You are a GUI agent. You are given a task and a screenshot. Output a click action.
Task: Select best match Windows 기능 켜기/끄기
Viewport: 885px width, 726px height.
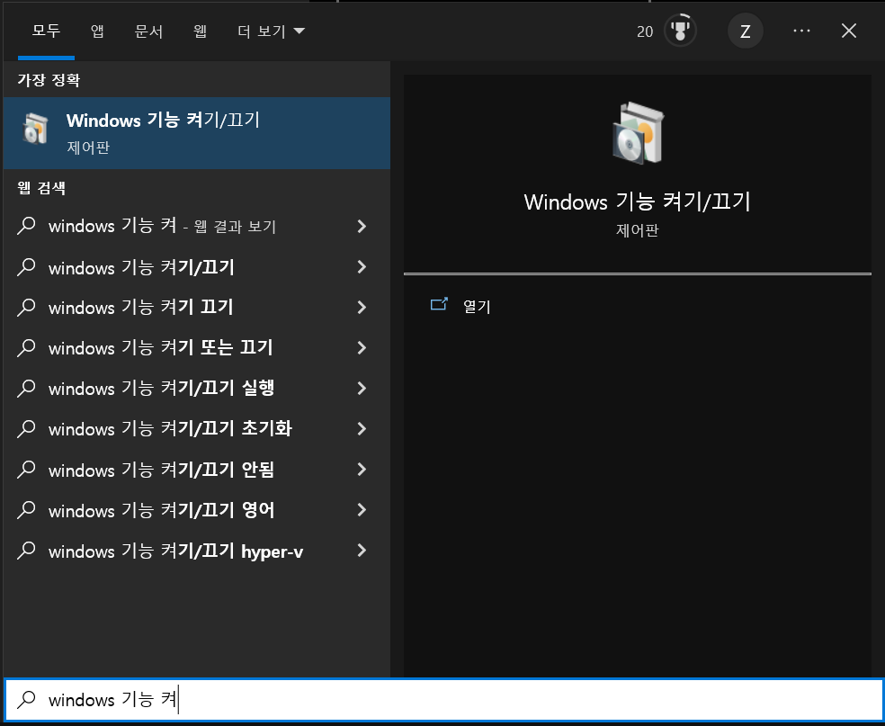coord(196,133)
